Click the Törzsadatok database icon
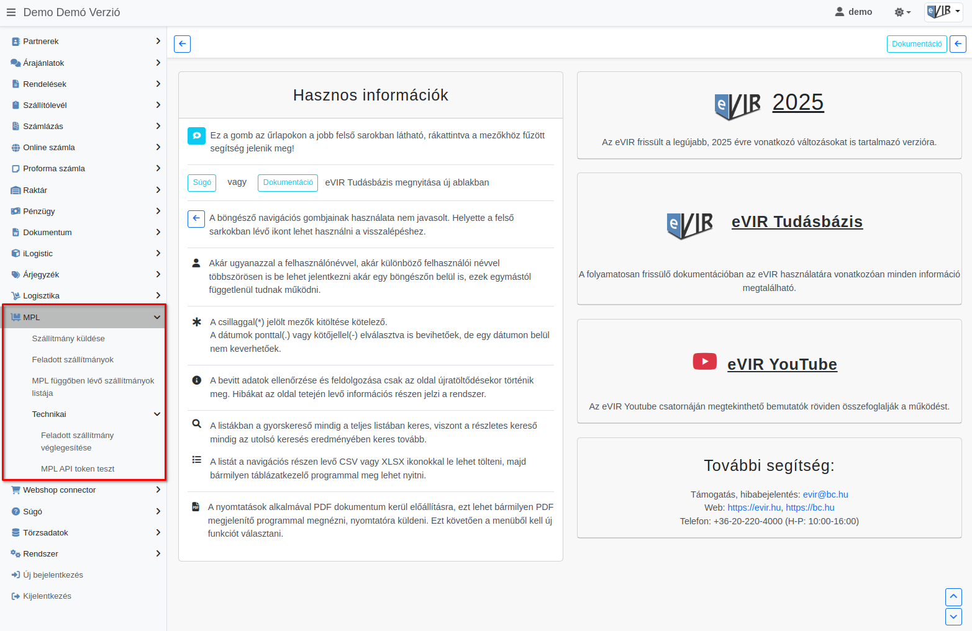The height and width of the screenshot is (631, 972). 16,532
